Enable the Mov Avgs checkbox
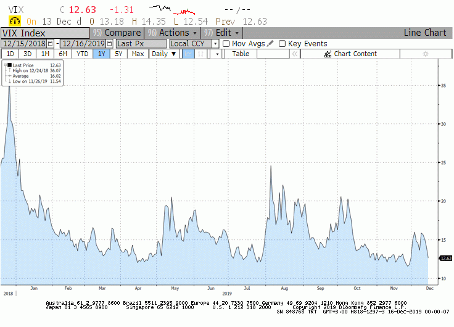The height and width of the screenshot is (327, 454). click(x=226, y=44)
